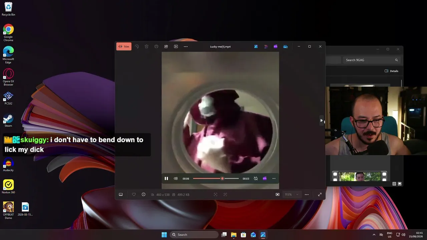
Task: Delete the file with the trash icon
Action: (x=146, y=47)
